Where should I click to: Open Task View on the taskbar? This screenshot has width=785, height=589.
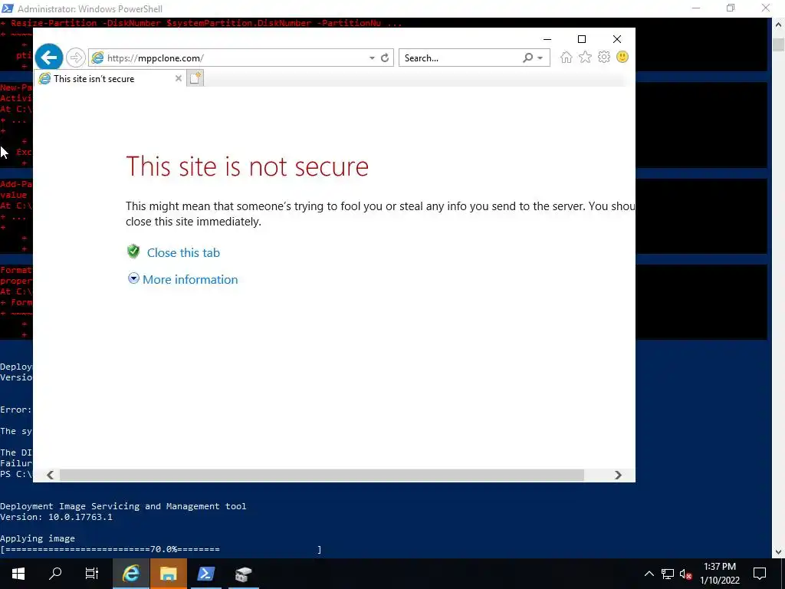[92, 574]
